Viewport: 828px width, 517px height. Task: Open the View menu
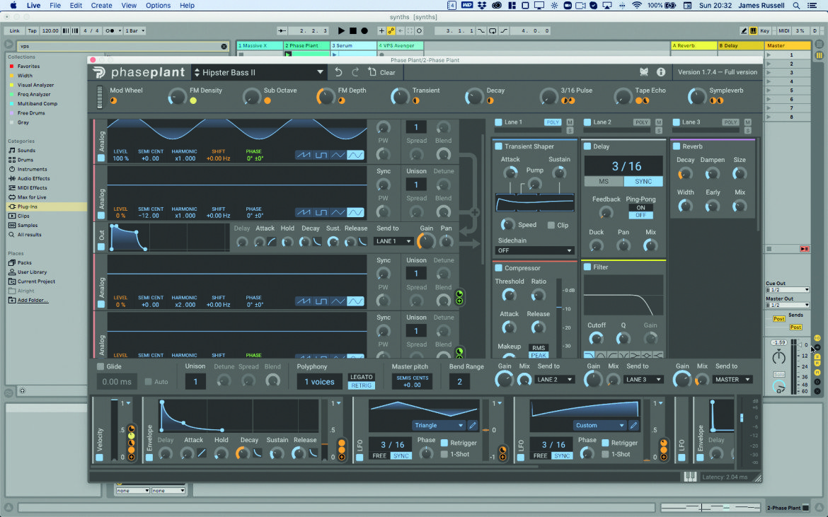(x=129, y=5)
